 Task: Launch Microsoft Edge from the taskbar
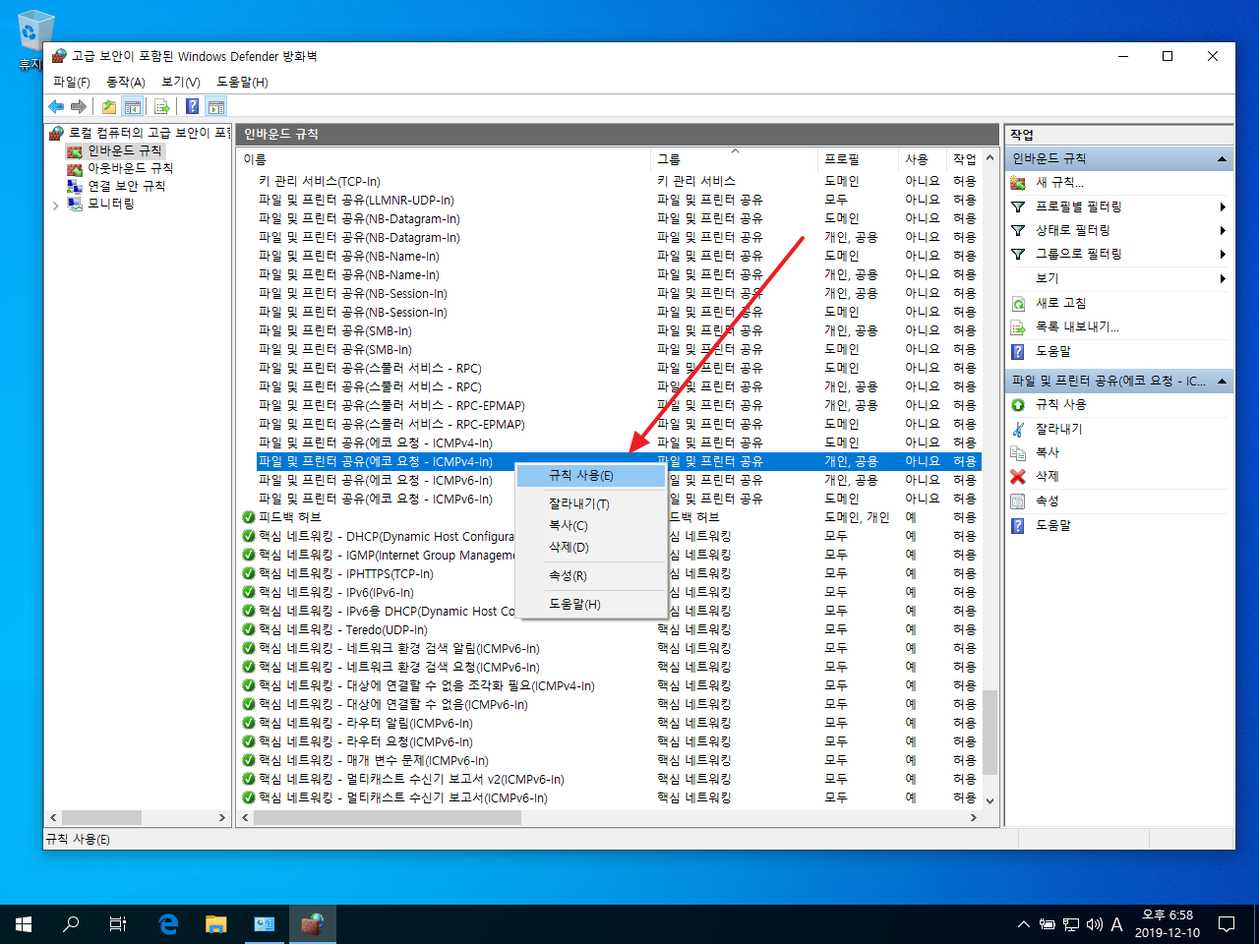tap(168, 924)
